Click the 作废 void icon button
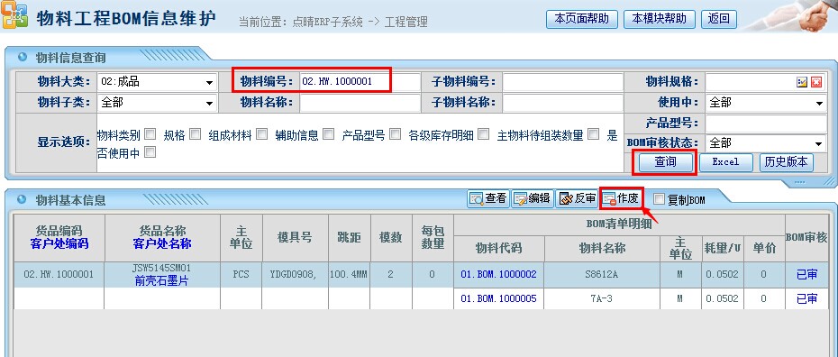838x357 pixels. click(621, 199)
